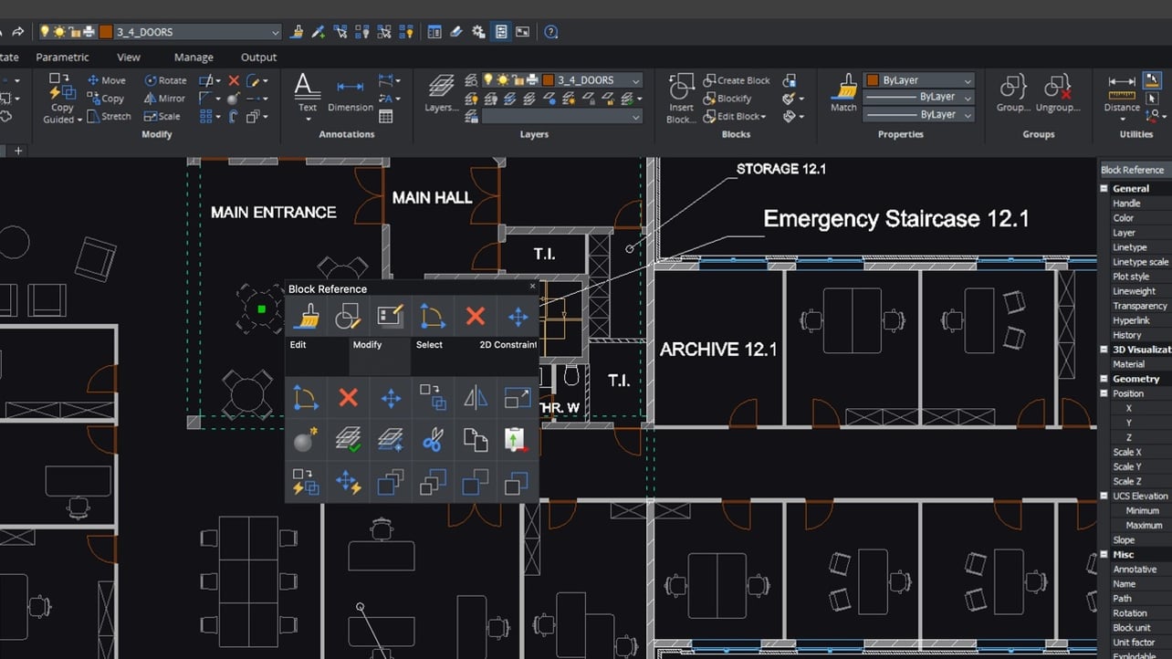Toggle the sun freeze icon in quick toolbar
The height and width of the screenshot is (659, 1172).
60,31
